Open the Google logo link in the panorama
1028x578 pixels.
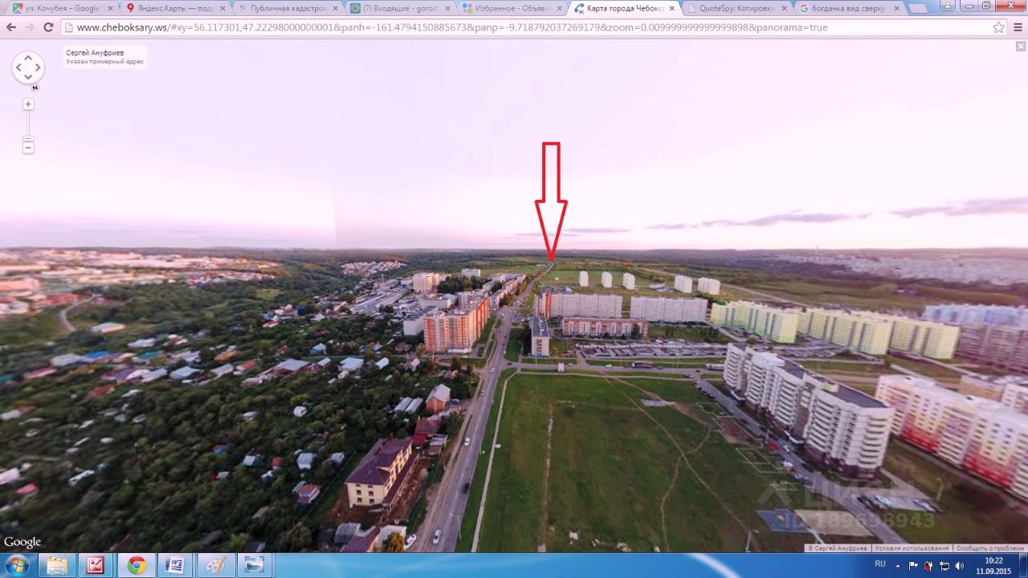[22, 543]
